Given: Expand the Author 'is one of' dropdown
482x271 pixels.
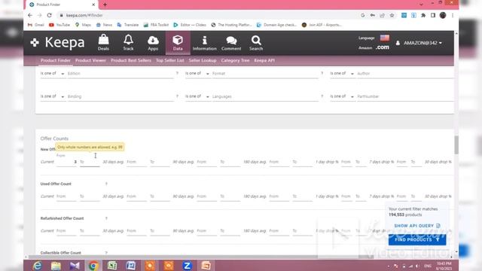Looking at the screenshot, I should pos(342,74).
